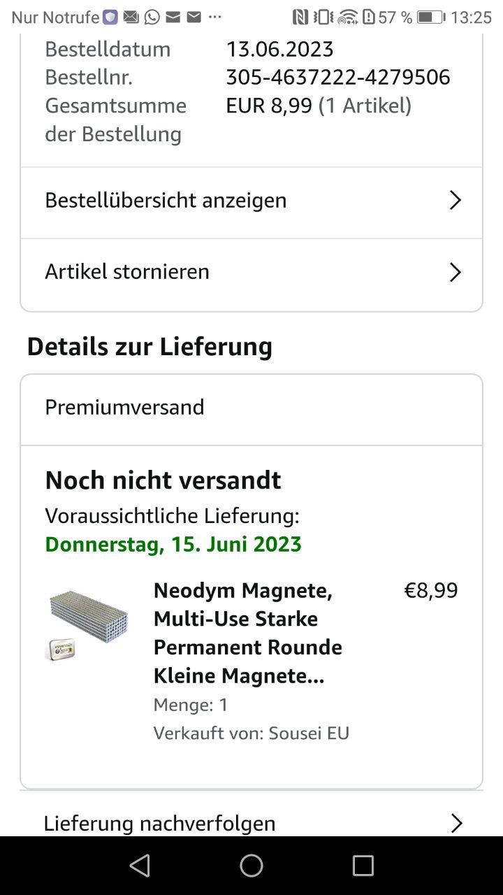Tap the order number 305-4637222-4279506
The image size is (503, 895).
click(x=338, y=78)
